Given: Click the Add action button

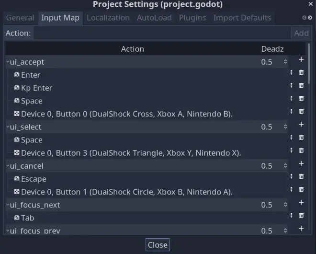Looking at the screenshot, I should coord(301,33).
